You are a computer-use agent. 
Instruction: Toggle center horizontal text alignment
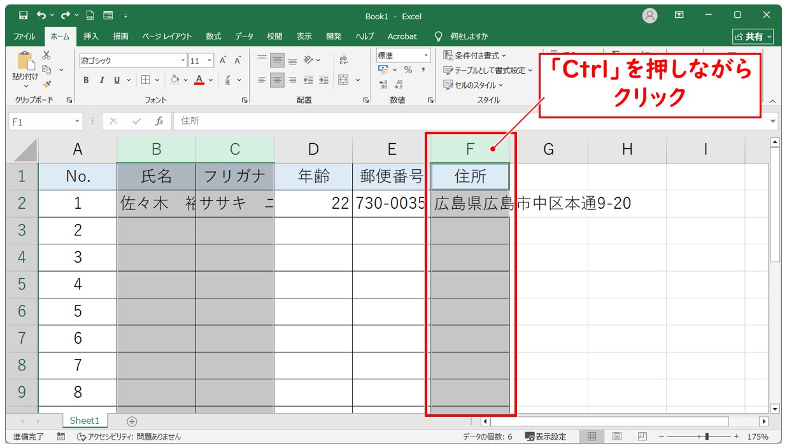[277, 80]
